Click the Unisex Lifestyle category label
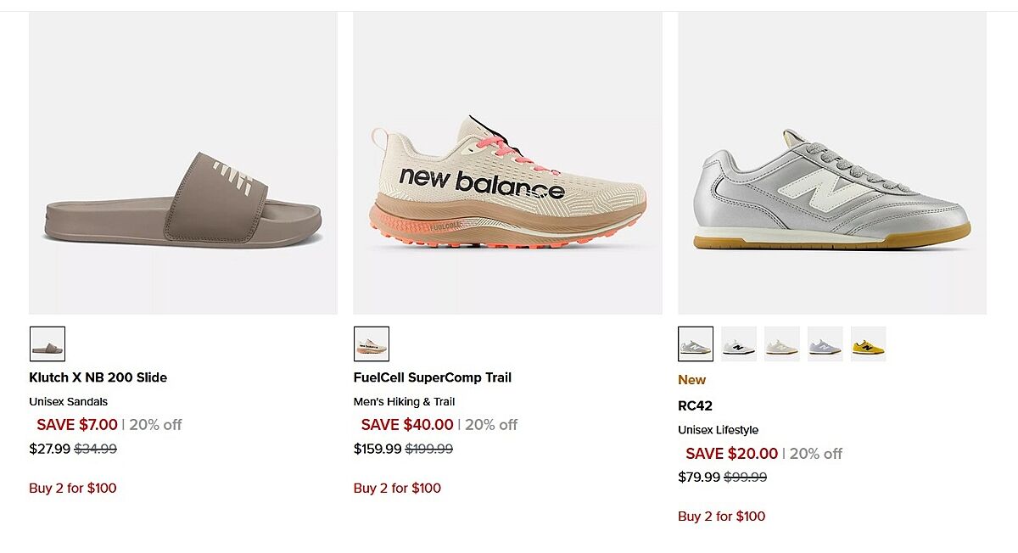1018x553 pixels. point(718,430)
